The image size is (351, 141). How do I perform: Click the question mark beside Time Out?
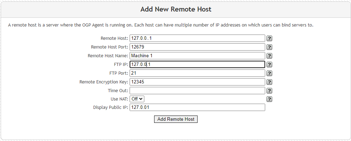point(269,91)
